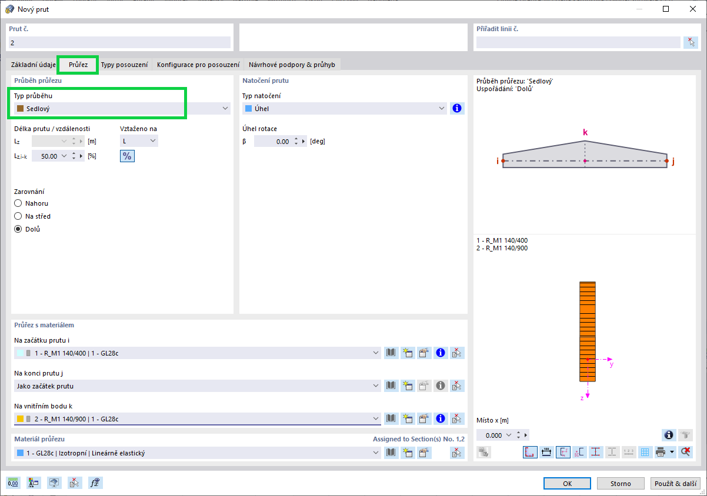The image size is (707, 496).
Task: Switch to Typy posouzení tab
Action: pos(124,65)
